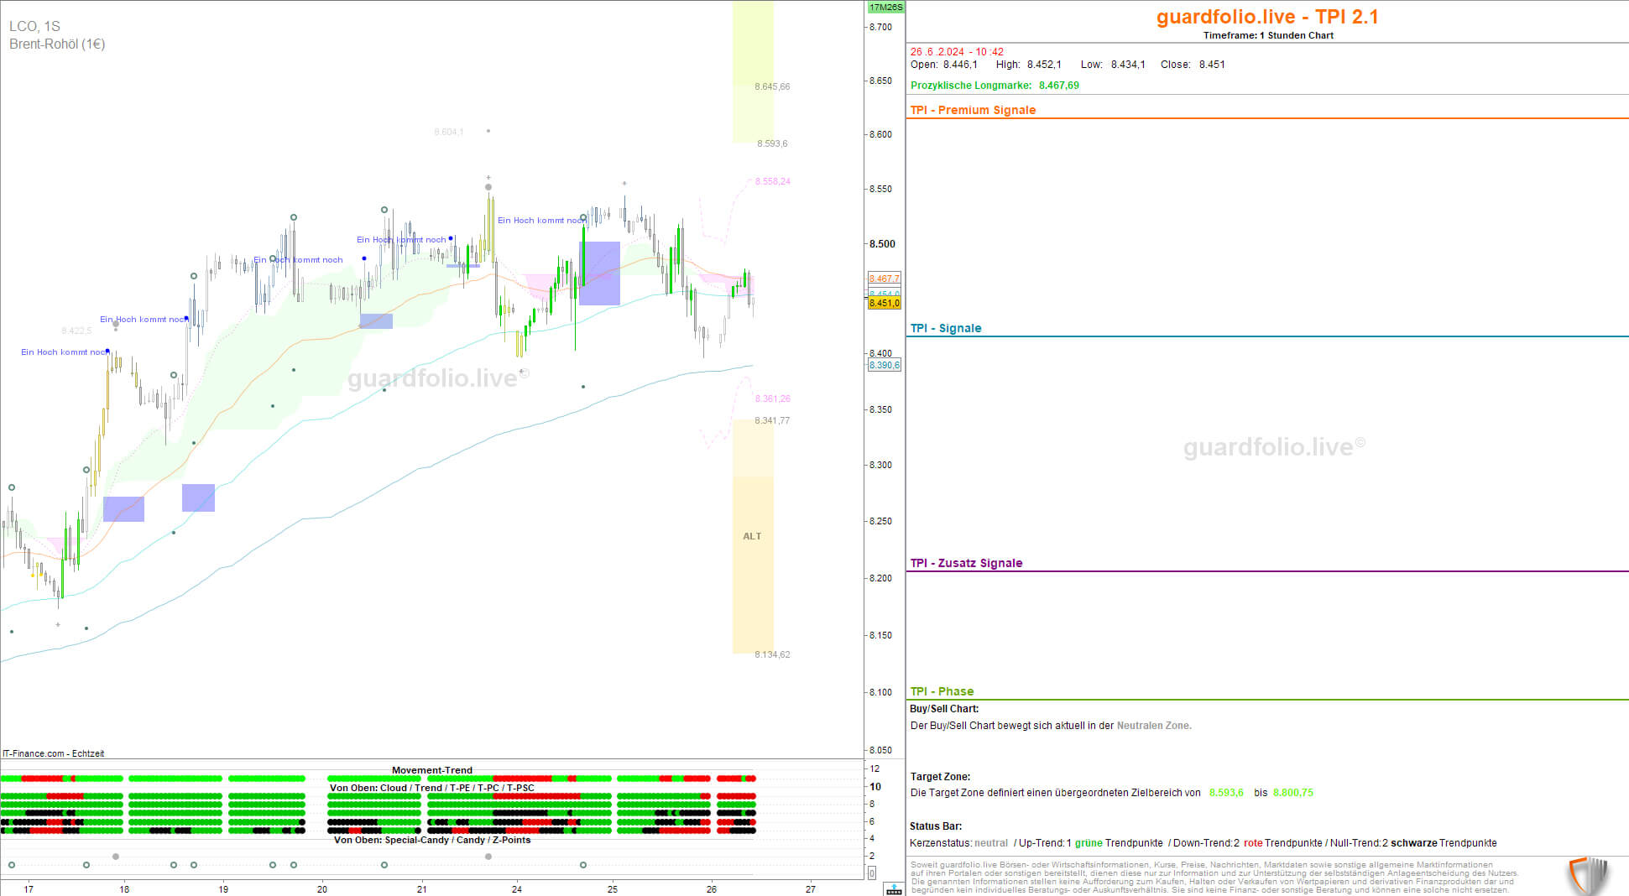Click the 8.341,77 level label
Viewport: 1629px width, 896px height.
coord(772,420)
